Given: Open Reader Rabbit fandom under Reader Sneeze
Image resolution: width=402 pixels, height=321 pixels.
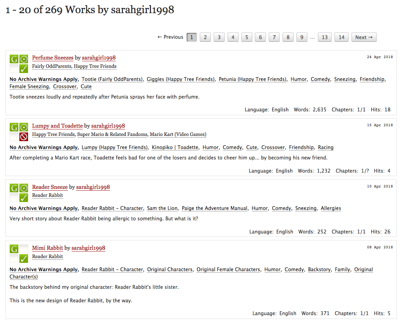Looking at the screenshot, I should (x=47, y=195).
